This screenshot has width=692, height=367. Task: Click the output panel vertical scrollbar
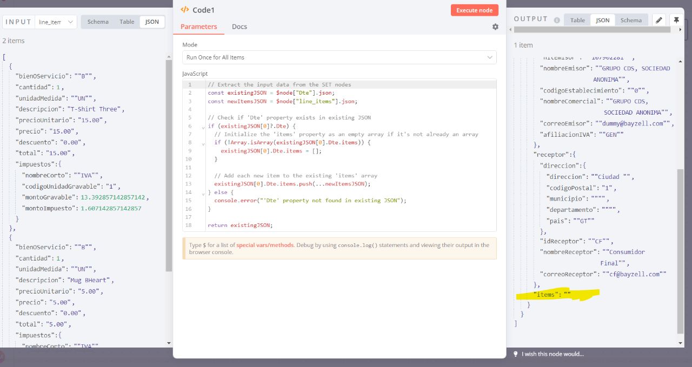680,249
